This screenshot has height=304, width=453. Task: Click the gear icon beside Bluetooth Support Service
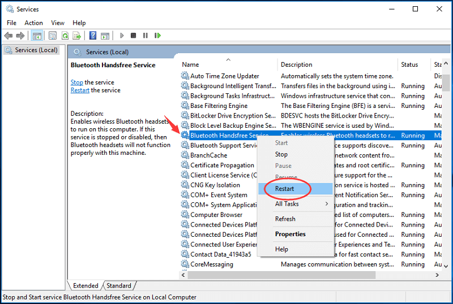coord(185,145)
